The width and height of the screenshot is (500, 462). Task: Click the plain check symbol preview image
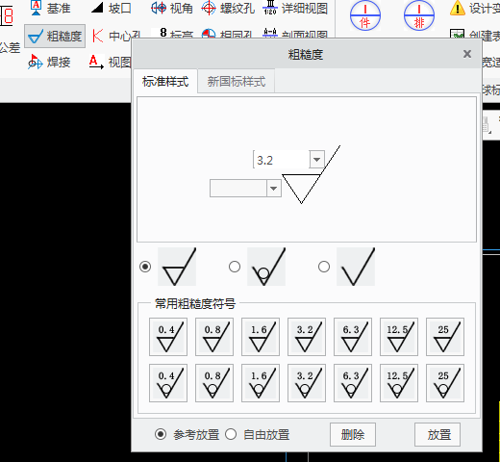pos(356,267)
